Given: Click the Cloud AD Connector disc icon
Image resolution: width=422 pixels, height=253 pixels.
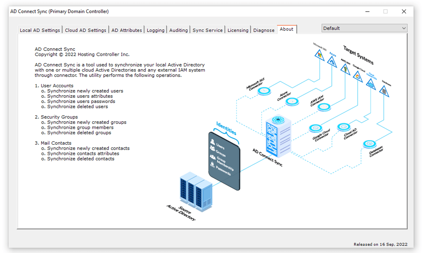Looking at the screenshot, I should click(x=344, y=126).
